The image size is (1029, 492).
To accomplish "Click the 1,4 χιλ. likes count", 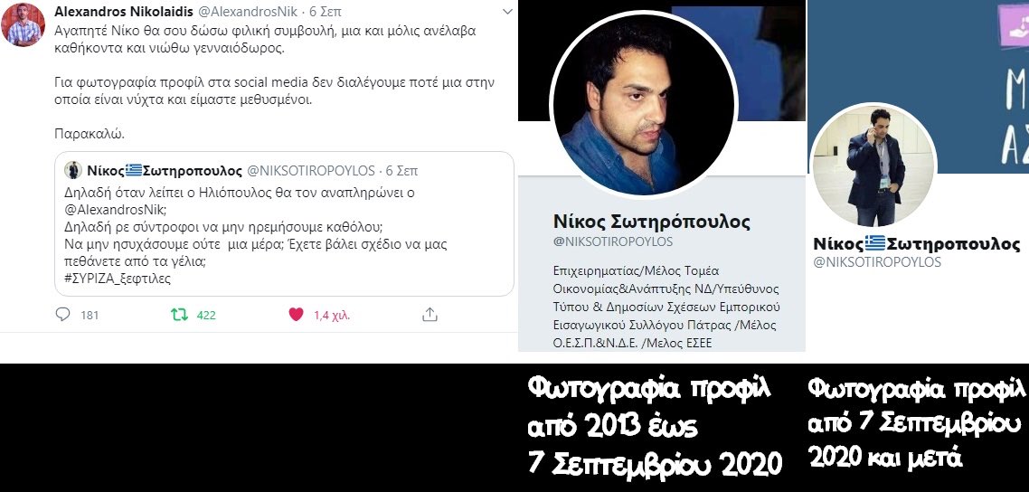I will pyautogui.click(x=332, y=316).
